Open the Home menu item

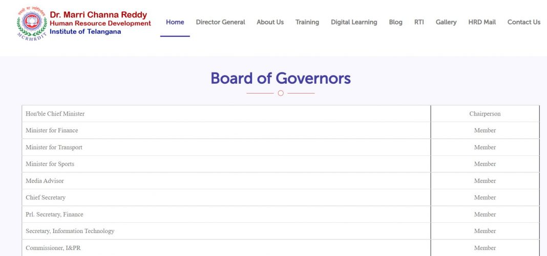pos(175,22)
